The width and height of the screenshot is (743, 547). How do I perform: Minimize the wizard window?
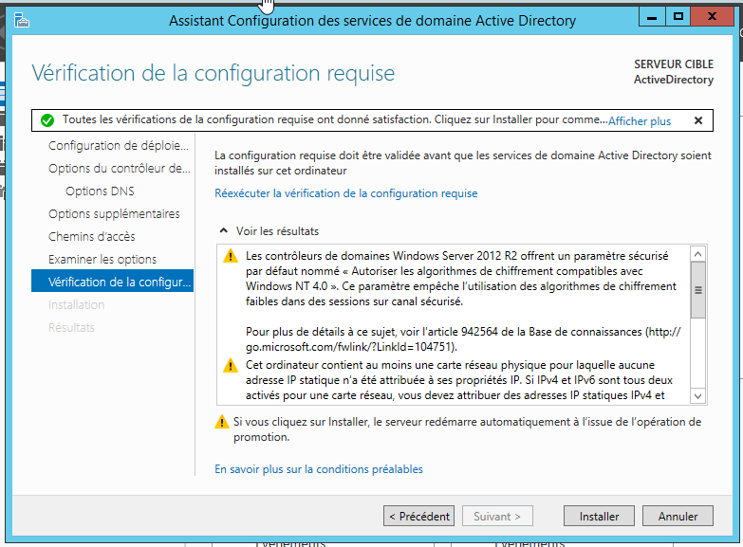(652, 17)
